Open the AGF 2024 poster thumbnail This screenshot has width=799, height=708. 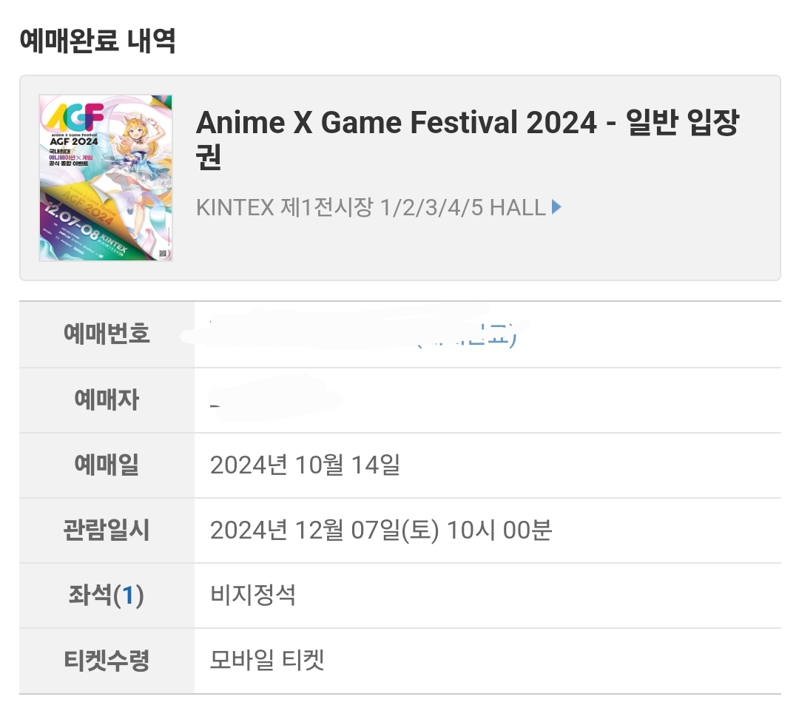point(105,178)
